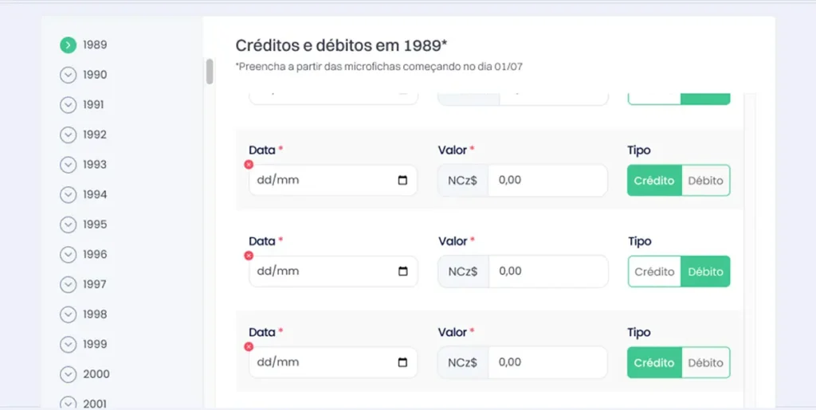
Task: Click the red remove icon on first Data row
Action: point(249,164)
